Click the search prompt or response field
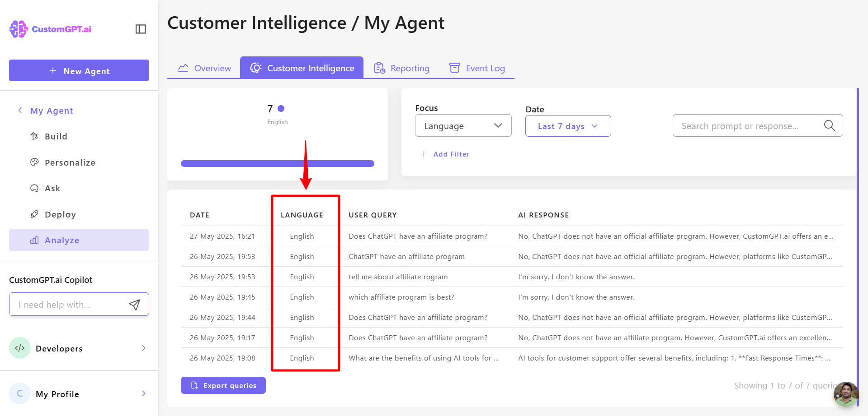This screenshot has width=868, height=416. [758, 125]
